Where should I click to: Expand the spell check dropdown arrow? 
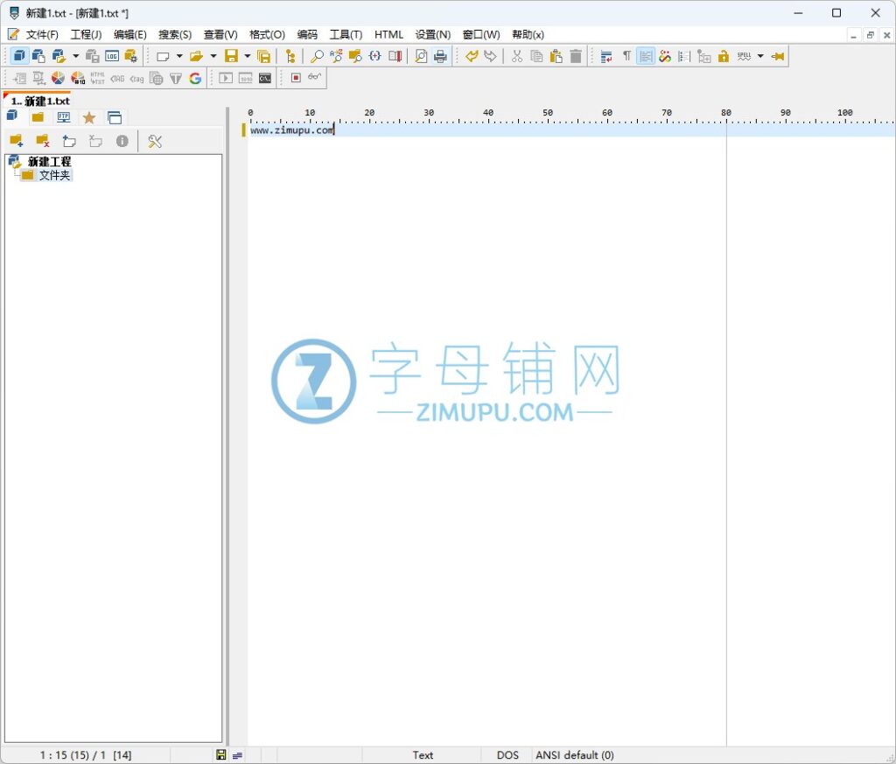tap(760, 56)
